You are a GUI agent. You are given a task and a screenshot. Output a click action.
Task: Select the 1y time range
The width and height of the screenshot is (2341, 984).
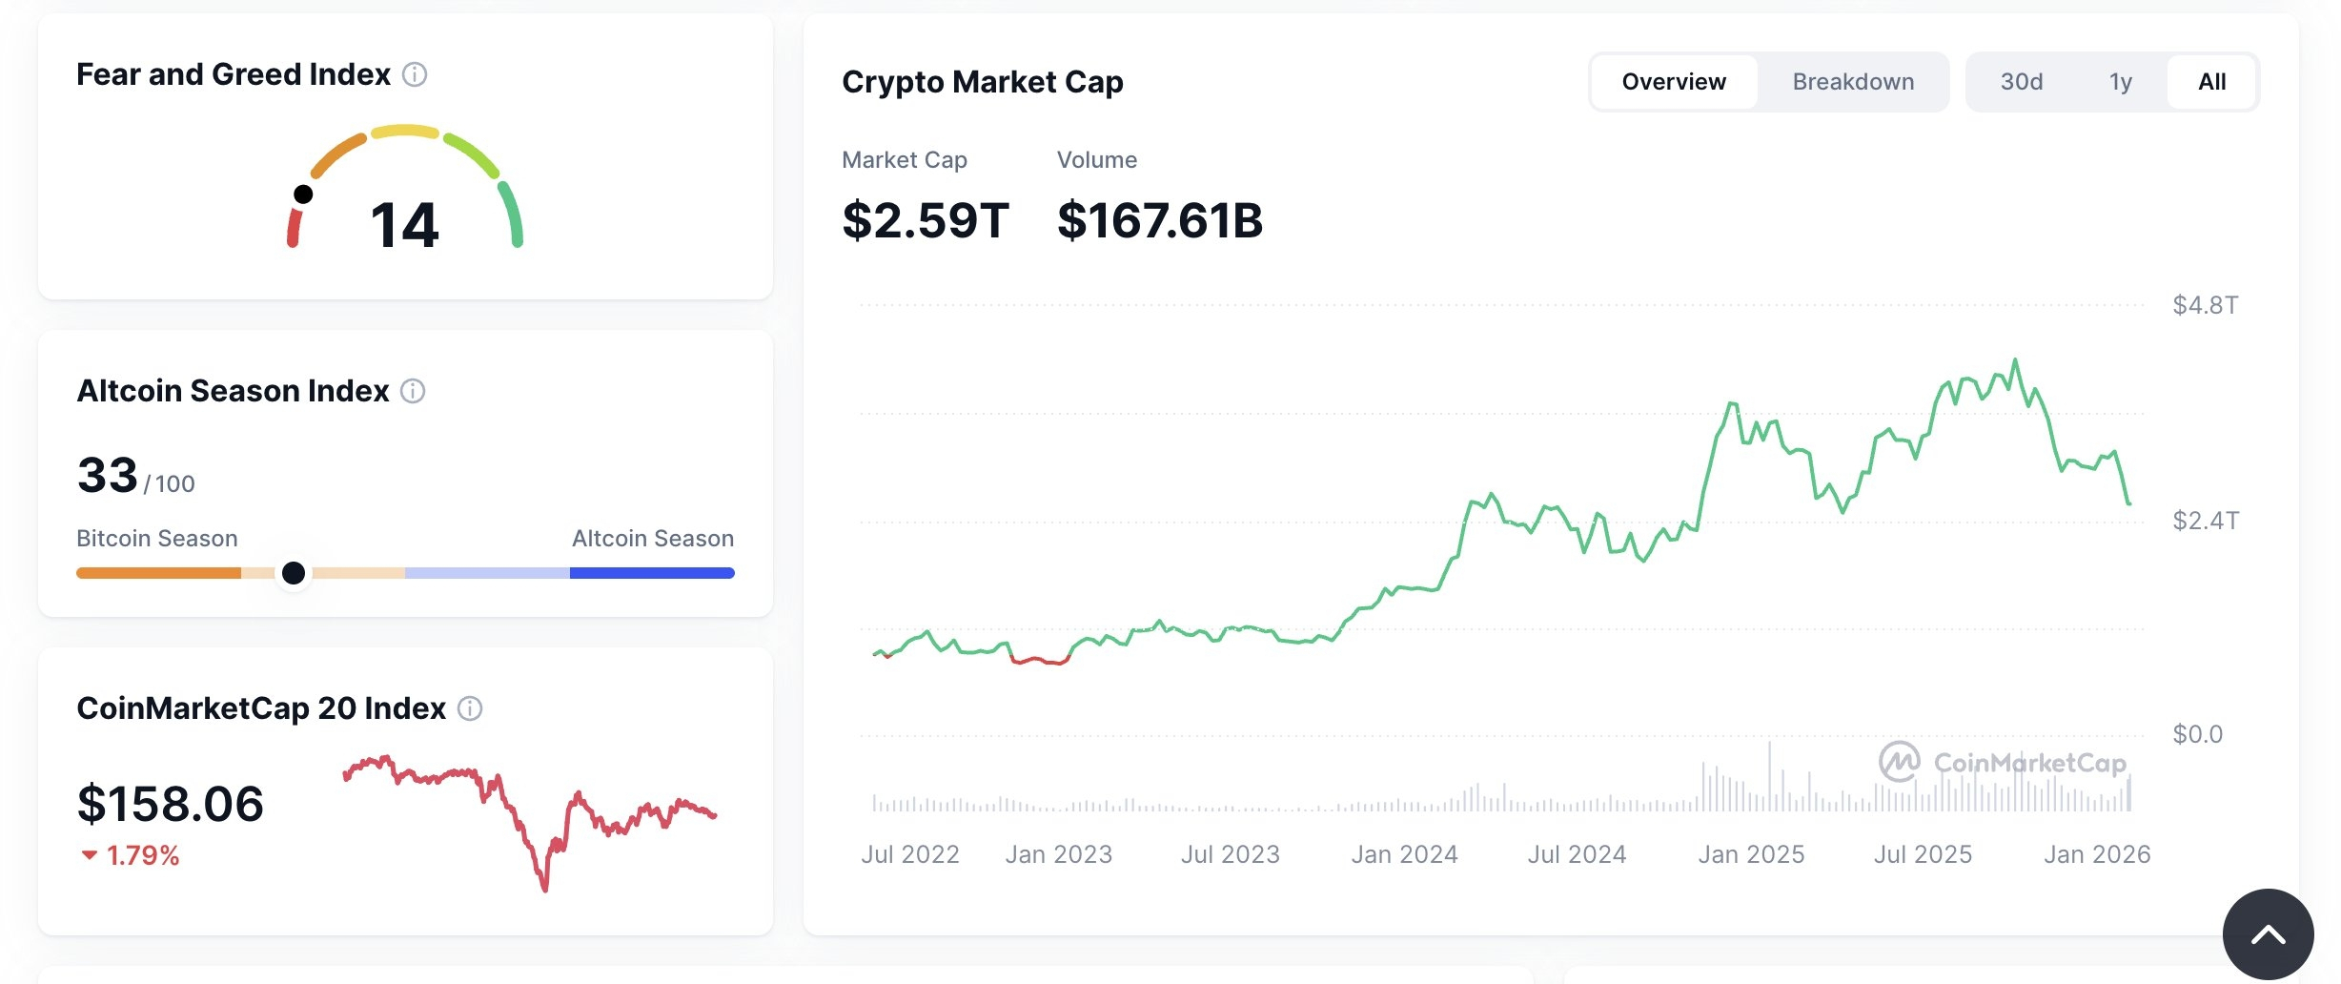(x=2120, y=82)
